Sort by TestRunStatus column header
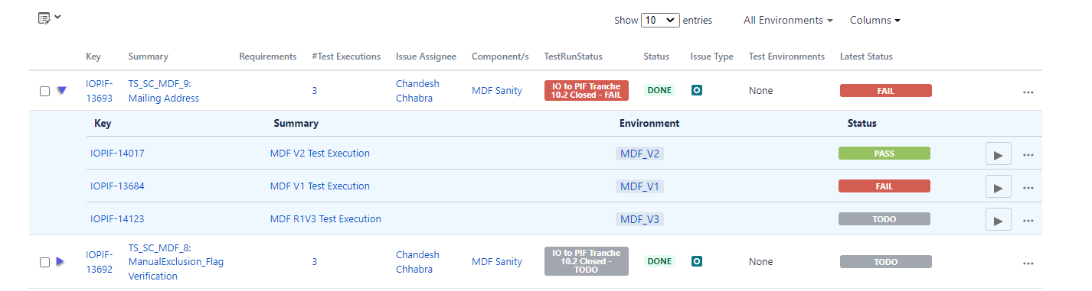 (x=573, y=57)
